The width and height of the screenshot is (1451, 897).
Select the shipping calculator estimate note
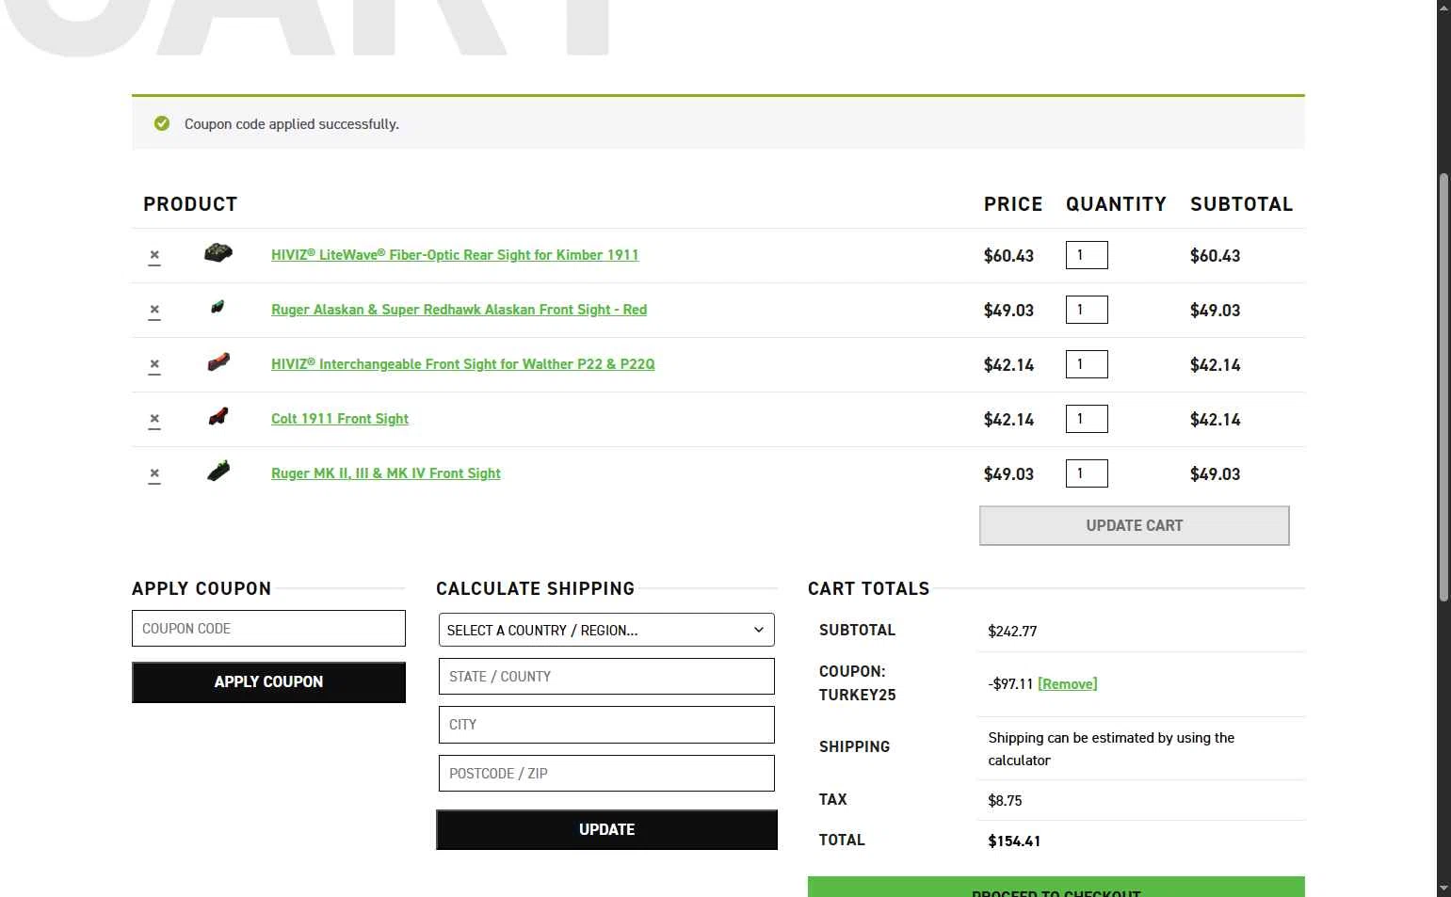pos(1111,749)
